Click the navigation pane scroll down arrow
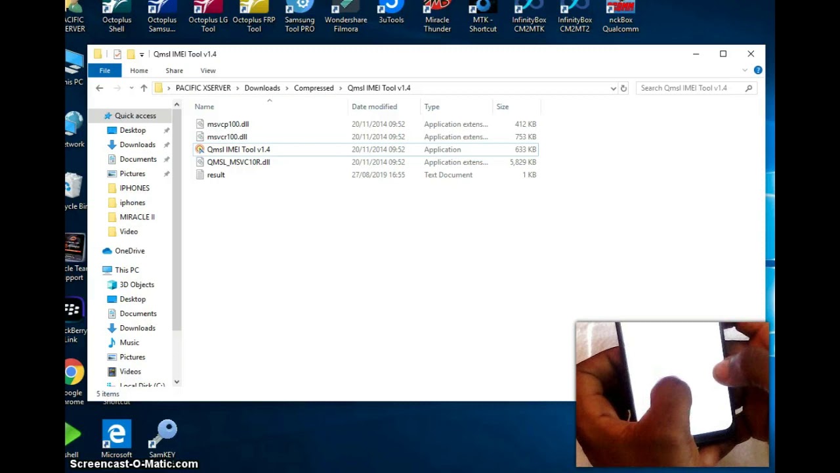840x473 pixels. 177,382
